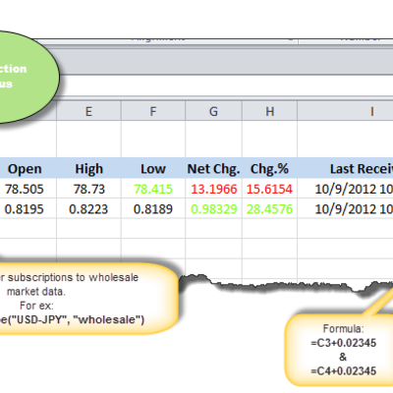Select column G header
The image size is (393, 393).
(213, 111)
